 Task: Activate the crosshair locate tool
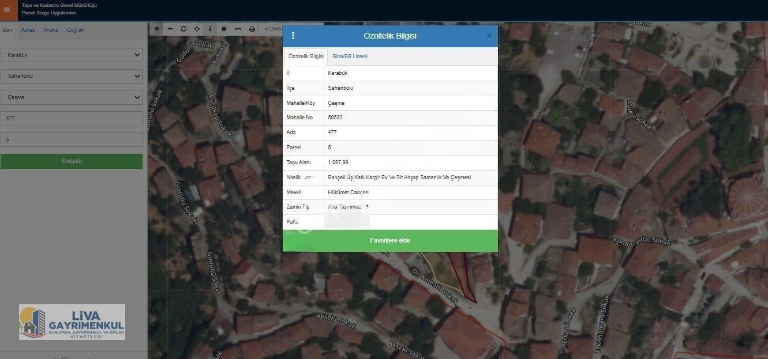click(x=197, y=29)
